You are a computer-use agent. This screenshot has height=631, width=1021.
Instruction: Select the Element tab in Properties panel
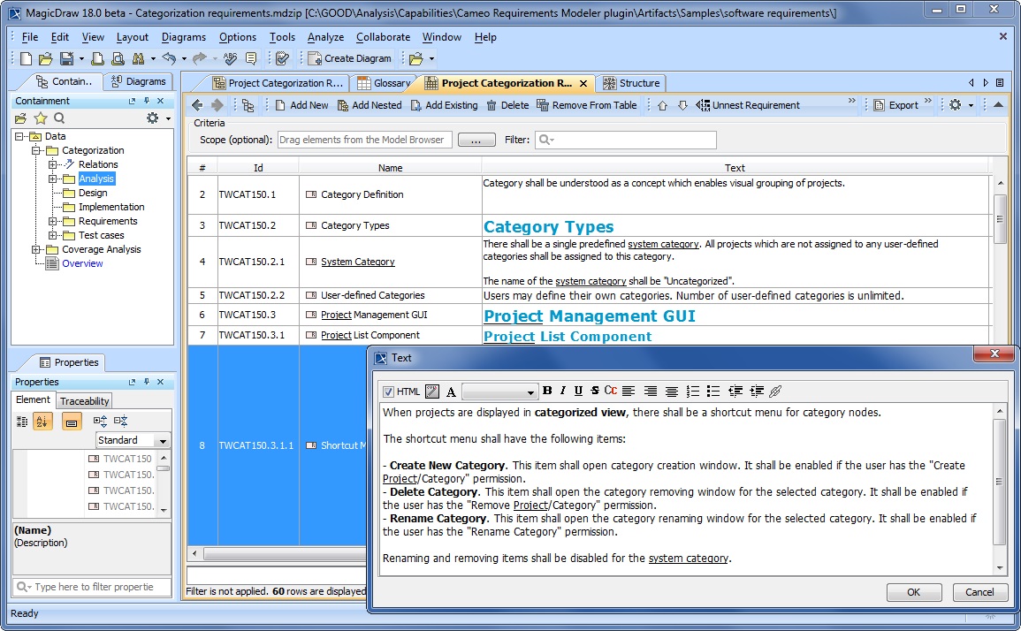tap(33, 400)
